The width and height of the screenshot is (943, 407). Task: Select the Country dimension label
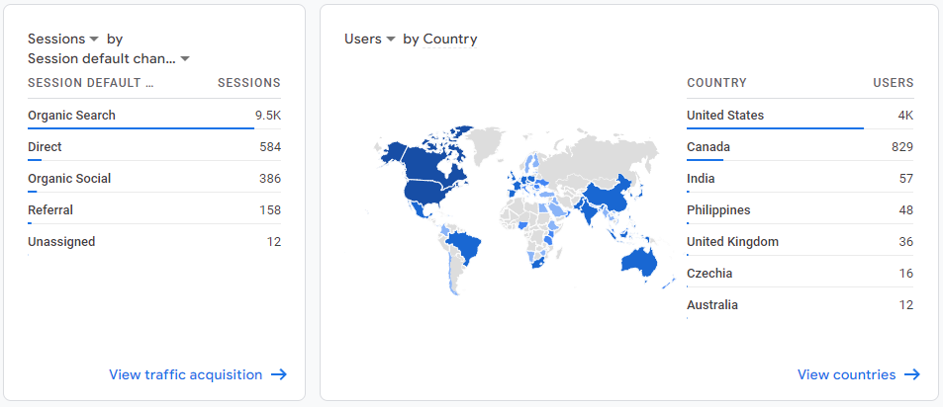point(450,39)
